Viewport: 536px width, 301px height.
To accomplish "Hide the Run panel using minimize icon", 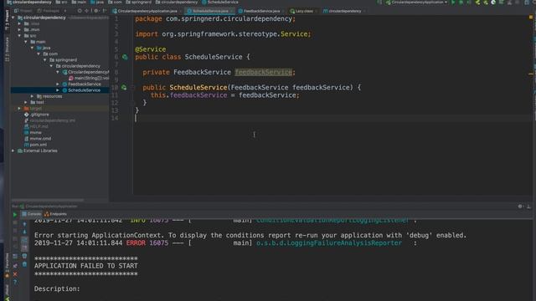I will pyautogui.click(x=528, y=207).
